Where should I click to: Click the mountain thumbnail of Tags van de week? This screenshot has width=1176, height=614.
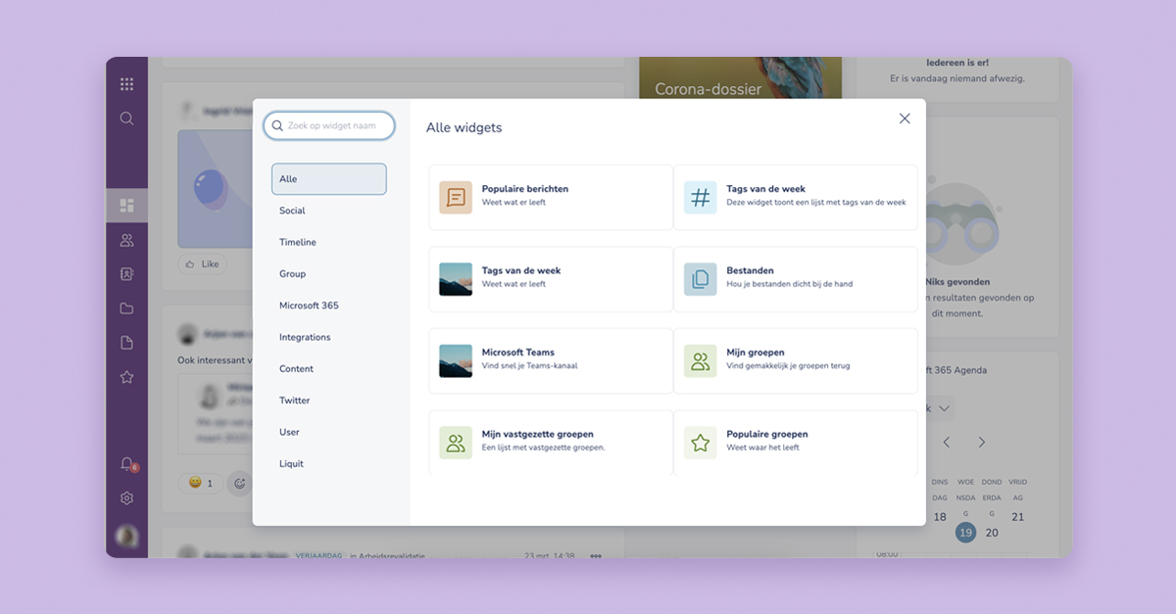tap(456, 279)
